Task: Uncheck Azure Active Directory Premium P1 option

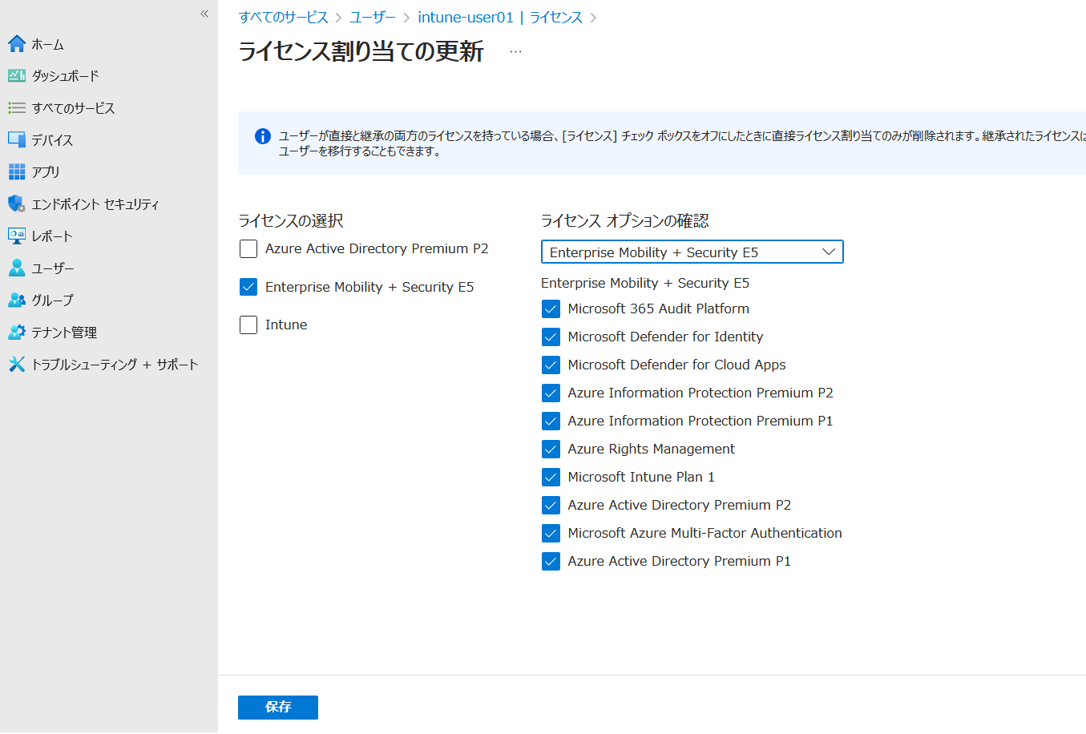Action: 551,561
